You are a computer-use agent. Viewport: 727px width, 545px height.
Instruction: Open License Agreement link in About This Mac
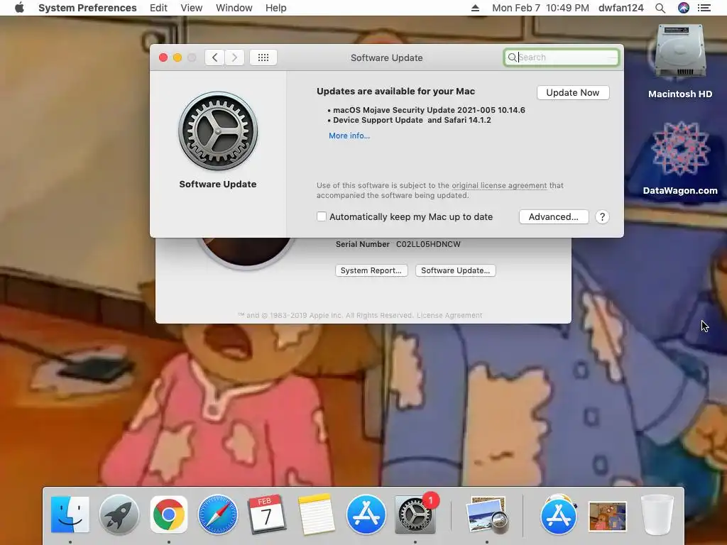[x=449, y=315]
